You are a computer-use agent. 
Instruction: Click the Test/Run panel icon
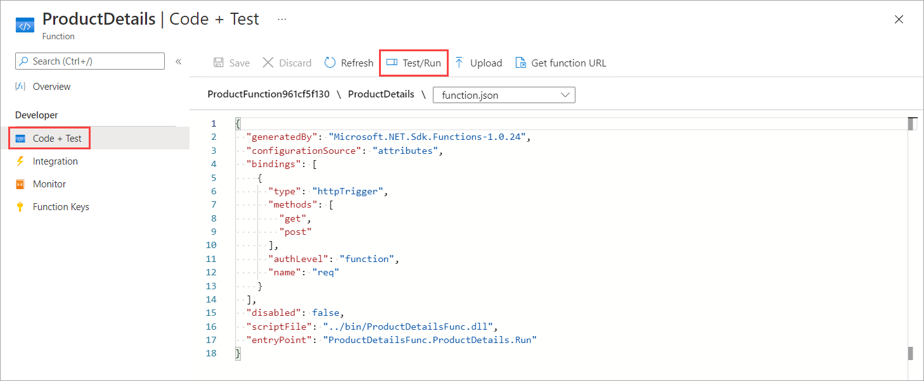point(392,63)
